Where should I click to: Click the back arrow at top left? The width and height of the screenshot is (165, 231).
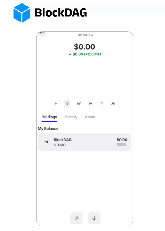coord(42,33)
